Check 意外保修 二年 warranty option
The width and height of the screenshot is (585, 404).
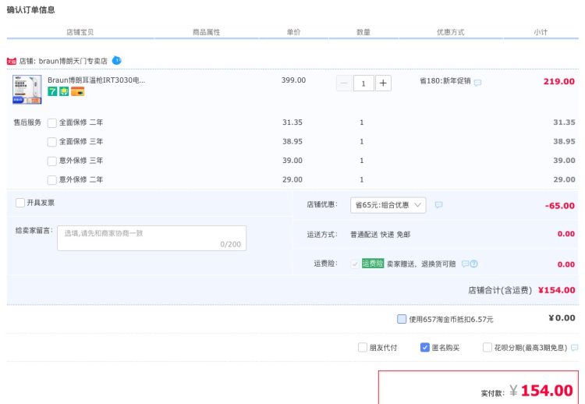coord(52,180)
